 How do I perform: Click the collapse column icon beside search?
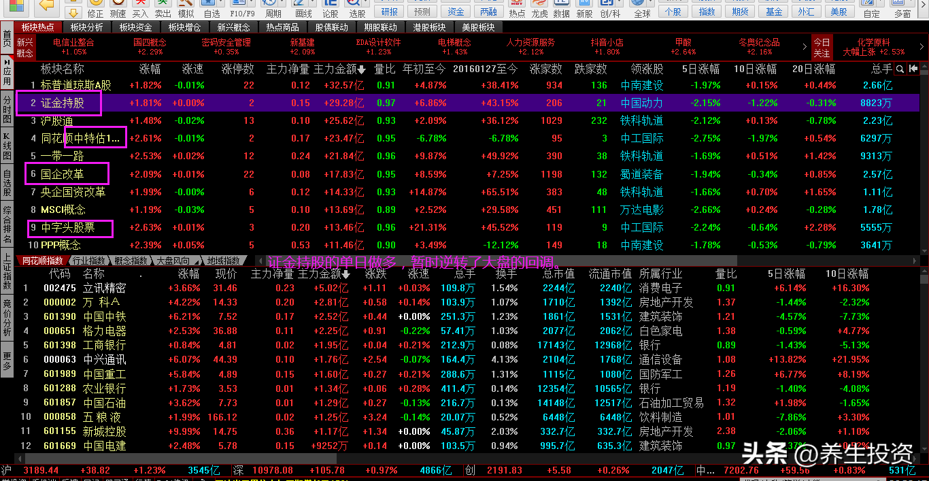point(913,69)
